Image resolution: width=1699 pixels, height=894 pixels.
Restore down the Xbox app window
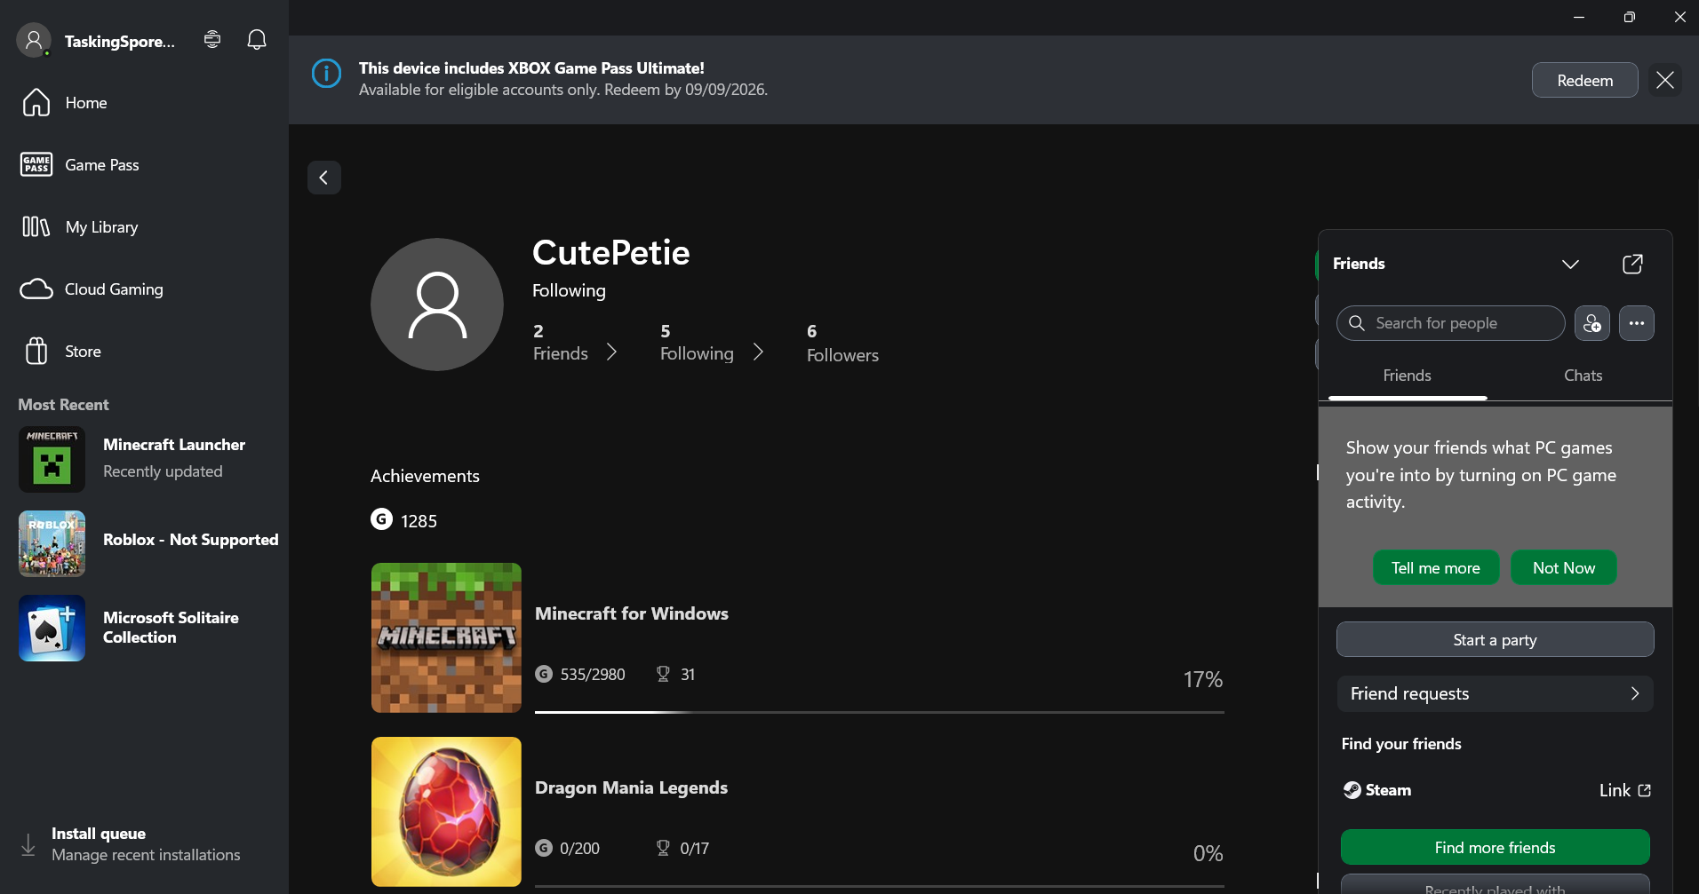[x=1629, y=17]
